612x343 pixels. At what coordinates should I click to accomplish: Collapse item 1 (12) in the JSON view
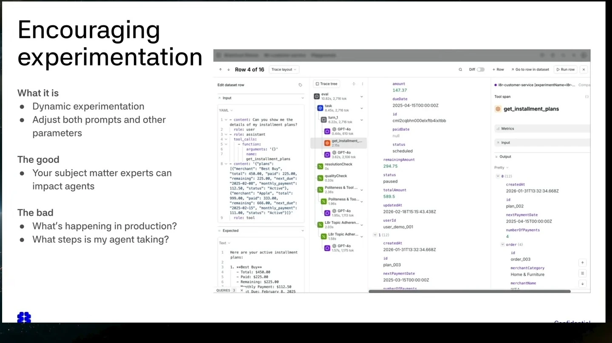[x=374, y=235]
